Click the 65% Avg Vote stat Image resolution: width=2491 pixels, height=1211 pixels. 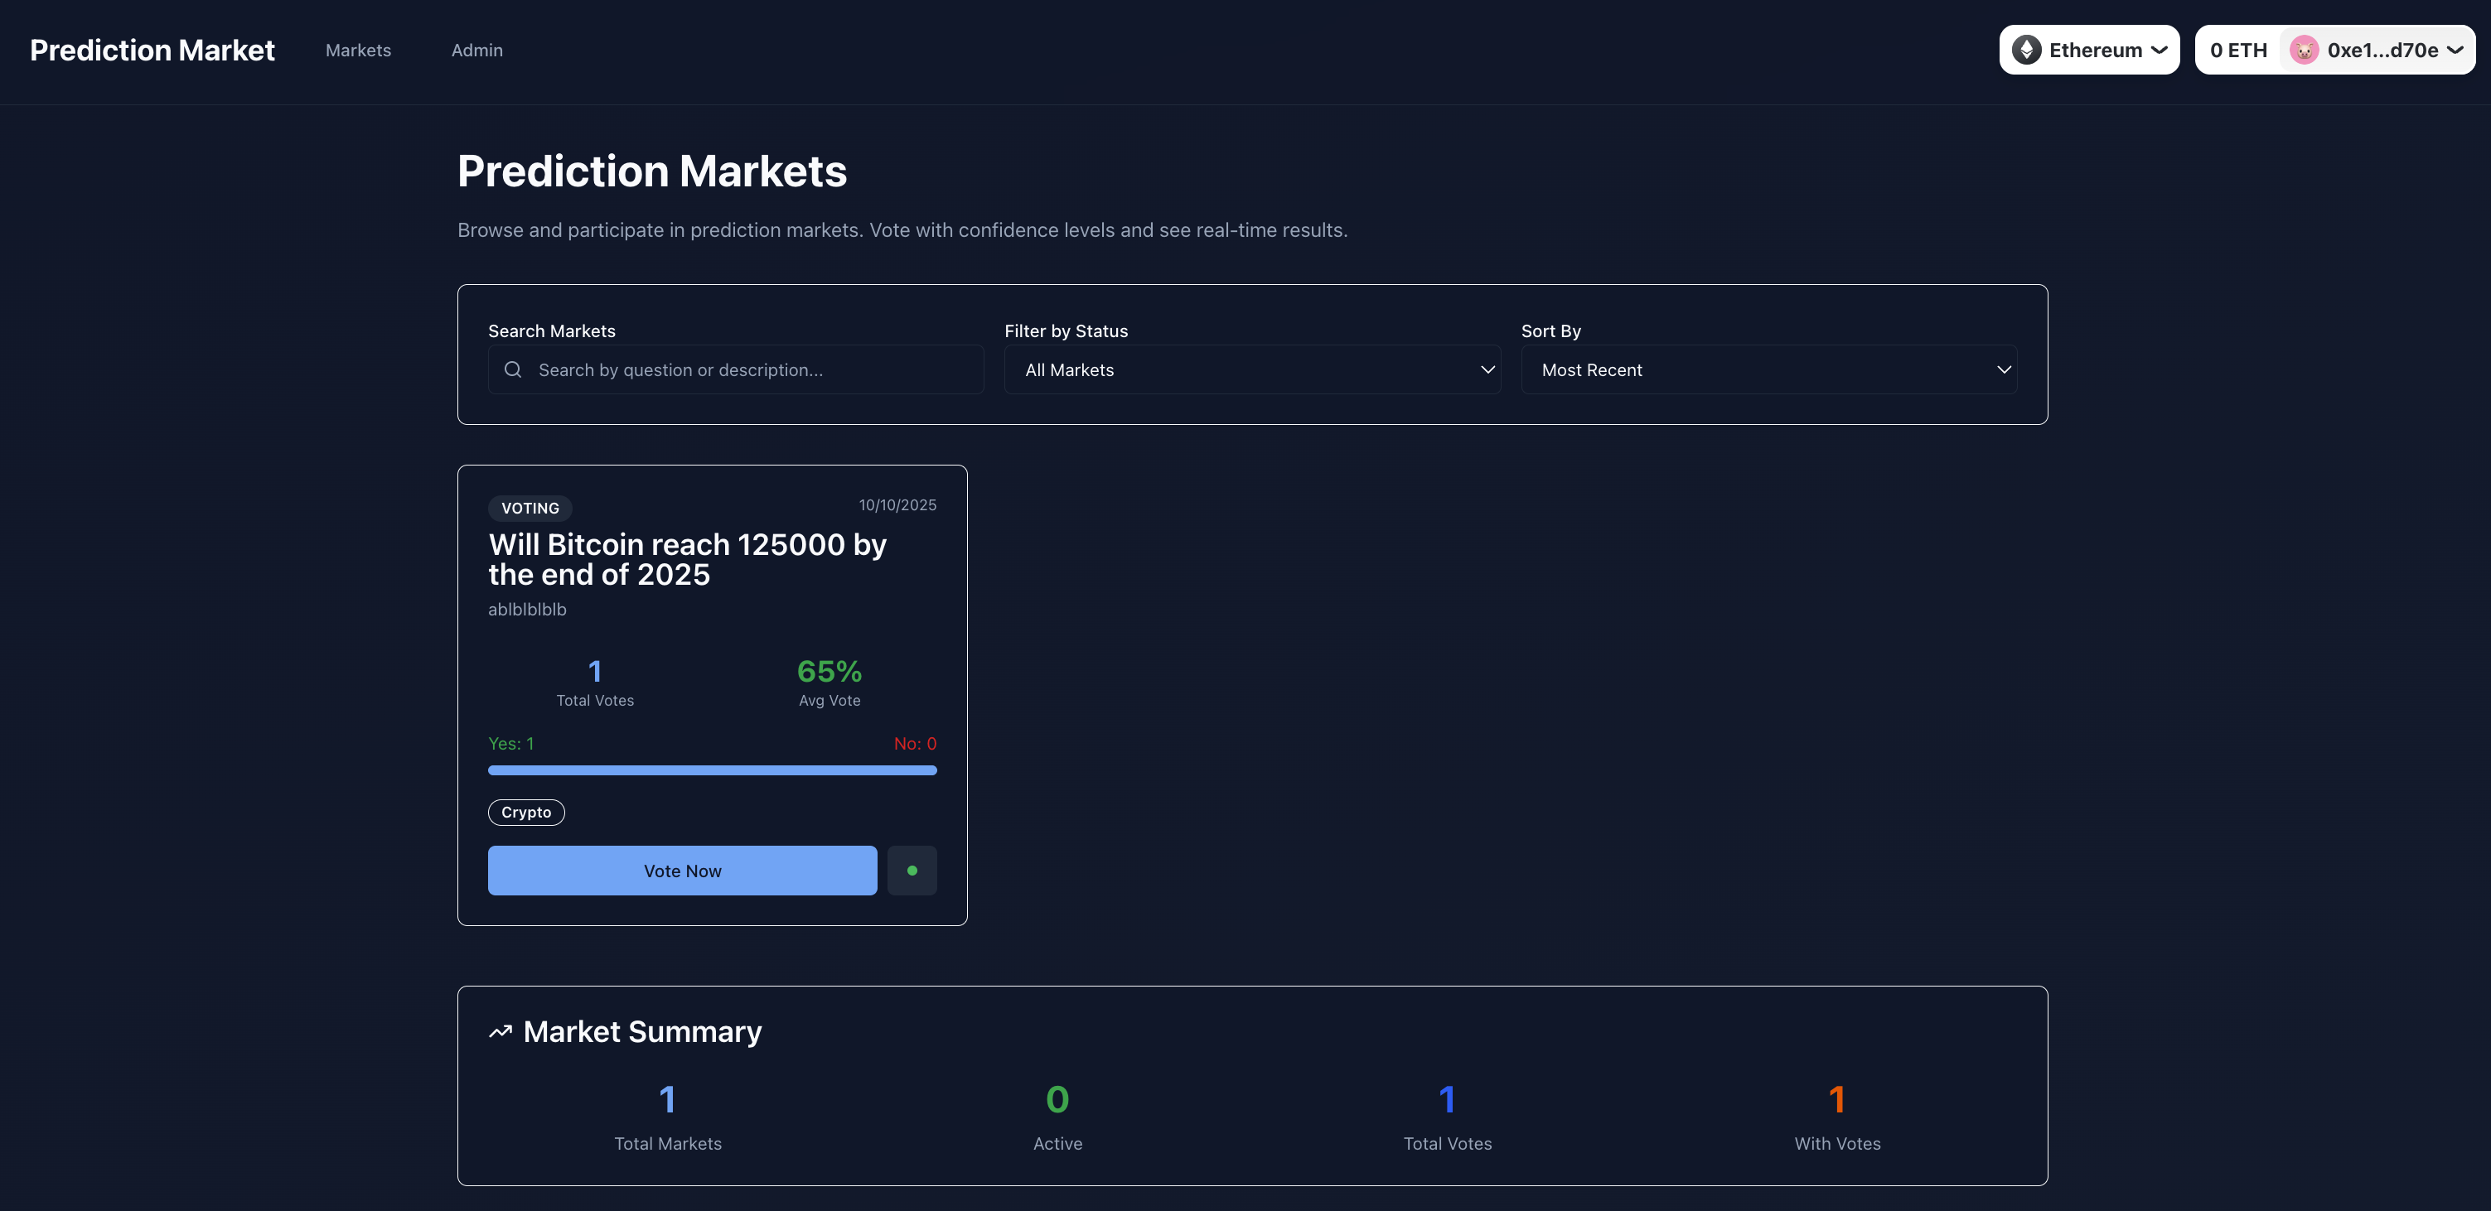coord(829,673)
